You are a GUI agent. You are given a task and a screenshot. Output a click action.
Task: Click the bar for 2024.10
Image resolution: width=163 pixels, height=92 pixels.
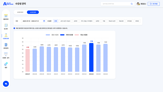coord(49,59)
